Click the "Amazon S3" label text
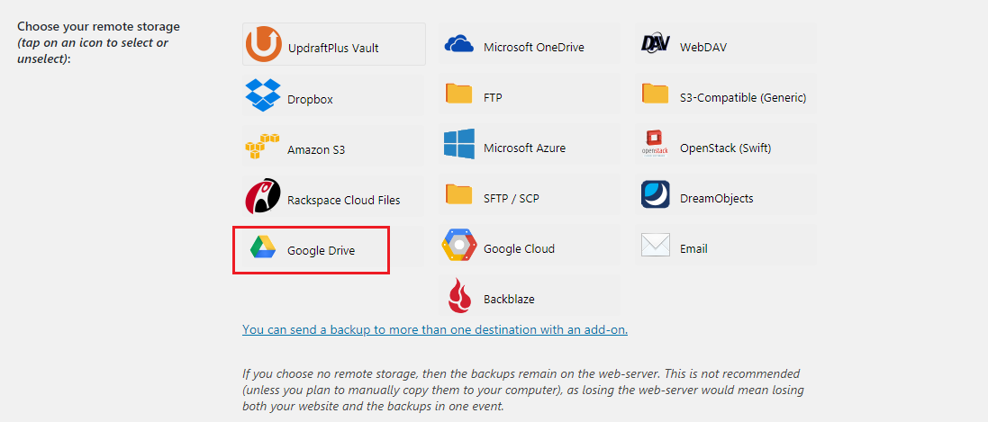988x422 pixels. click(316, 150)
